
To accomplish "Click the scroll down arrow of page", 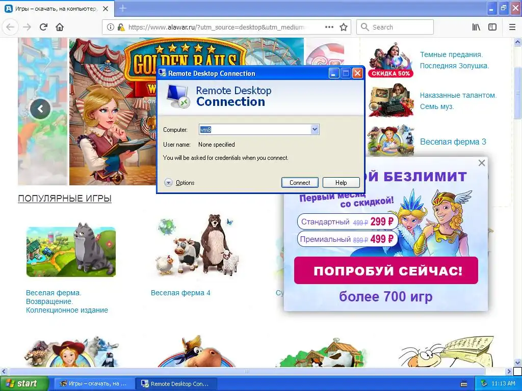I will pos(517,362).
